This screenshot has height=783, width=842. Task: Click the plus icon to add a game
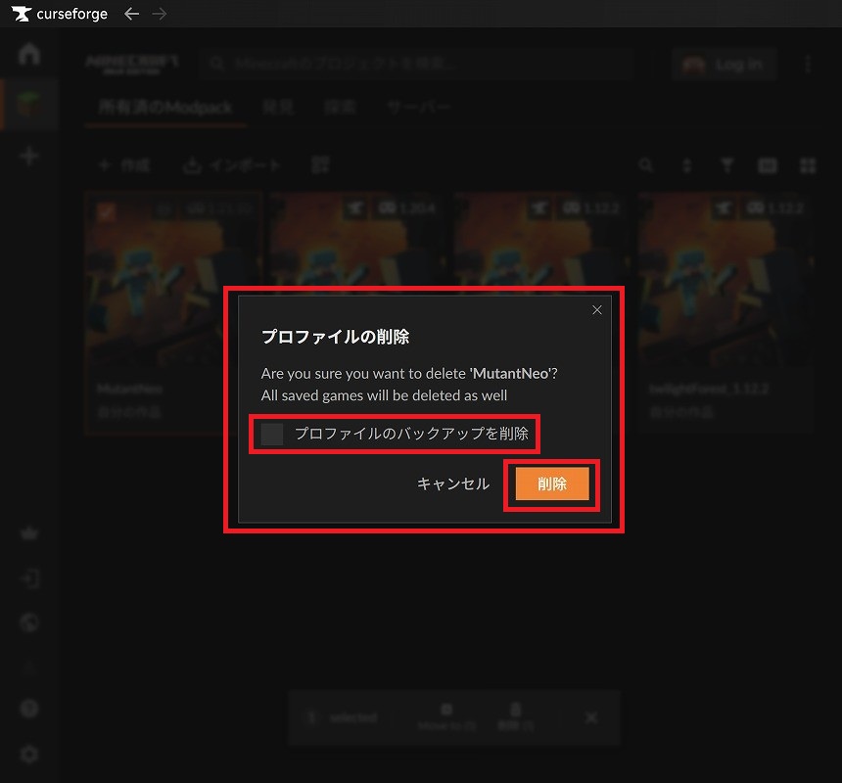(29, 156)
